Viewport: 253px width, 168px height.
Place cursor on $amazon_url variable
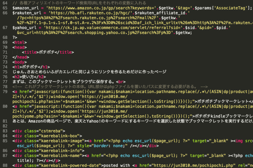tap(25, 8)
